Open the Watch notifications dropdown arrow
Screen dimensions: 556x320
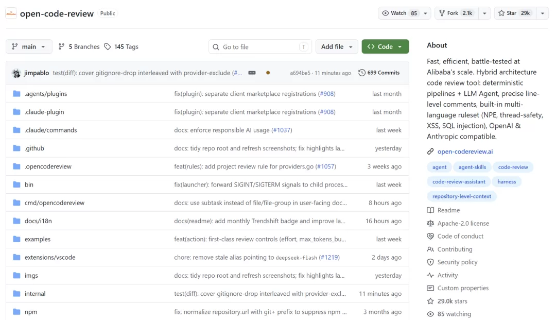click(426, 13)
